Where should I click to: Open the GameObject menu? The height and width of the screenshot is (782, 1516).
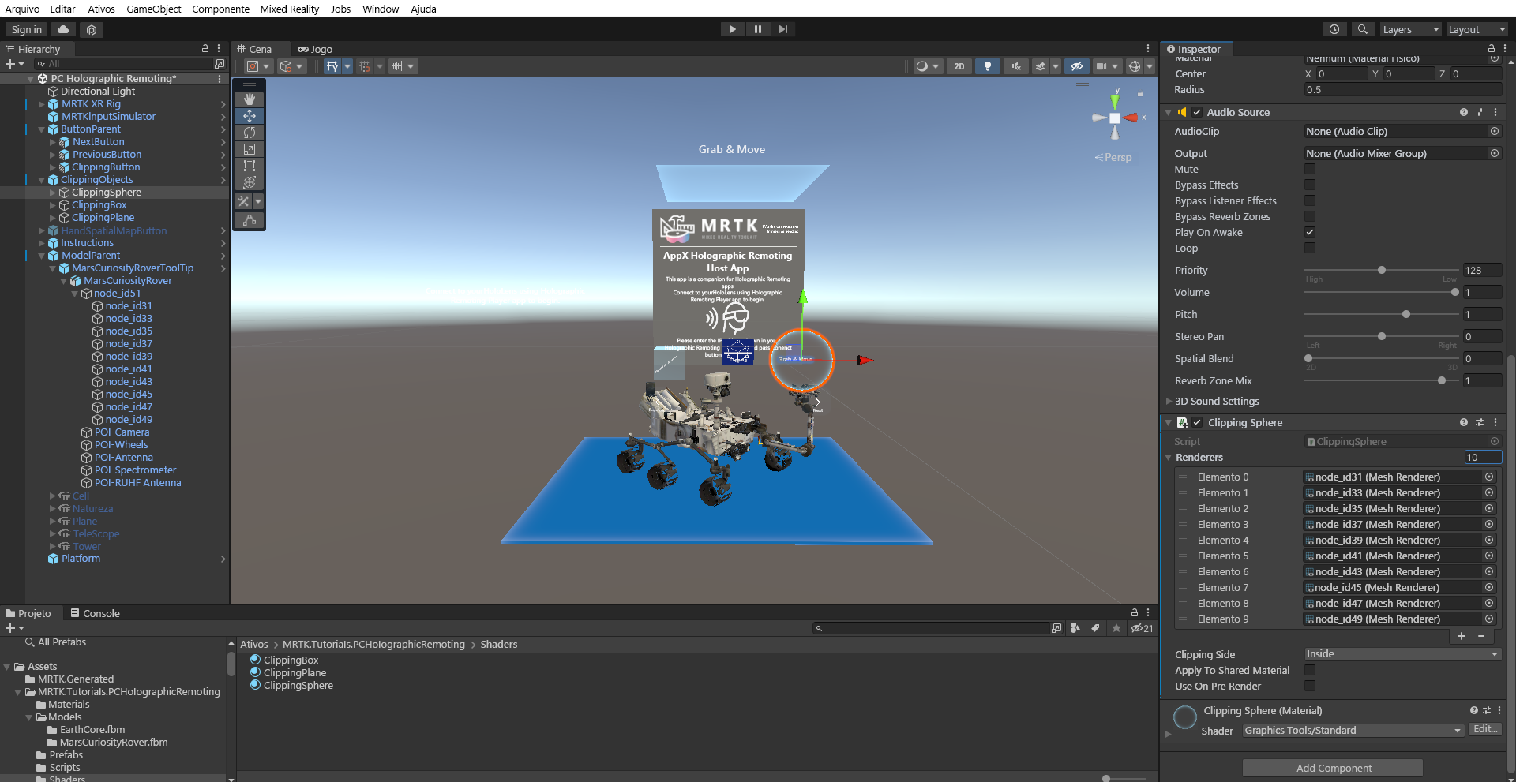tap(154, 9)
